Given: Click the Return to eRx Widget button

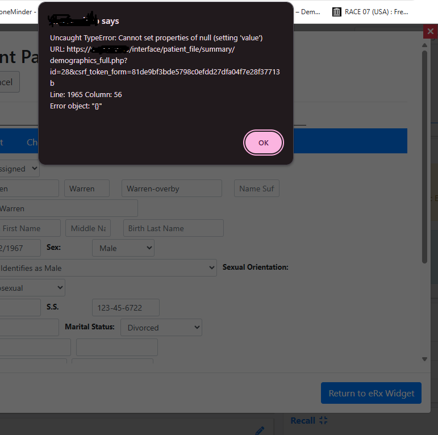Looking at the screenshot, I should tap(371, 393).
